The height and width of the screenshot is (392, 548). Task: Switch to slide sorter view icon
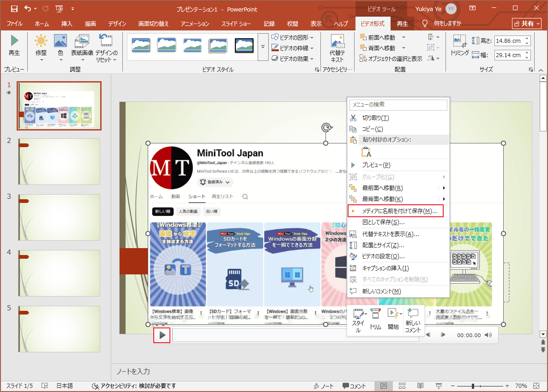[402, 386]
